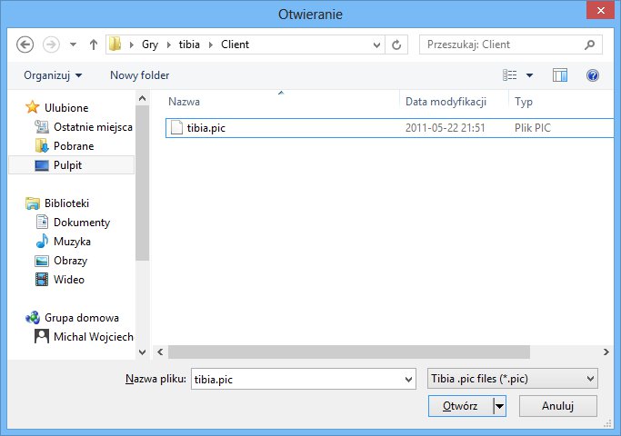Image resolution: width=621 pixels, height=436 pixels.
Task: Open Wideo library
Action: point(69,280)
